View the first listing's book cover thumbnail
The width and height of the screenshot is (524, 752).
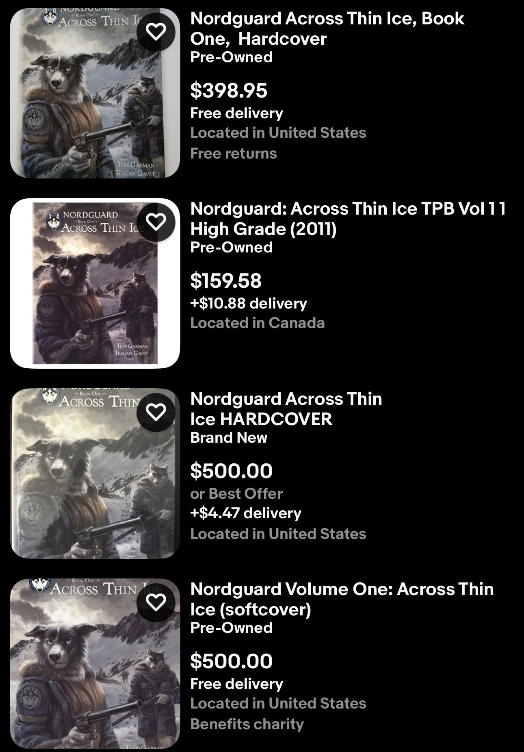coord(95,93)
